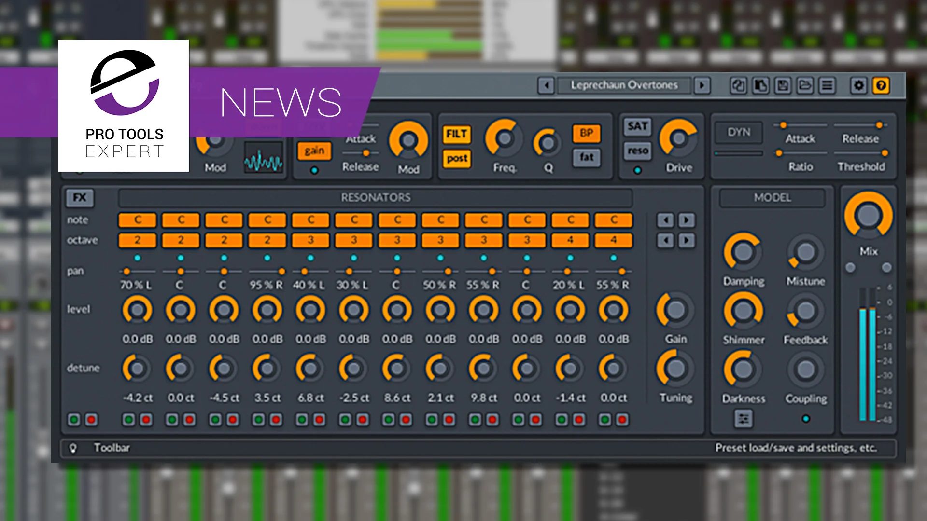Open the settings gear icon
Viewport: 927px width, 521px height.
point(858,86)
